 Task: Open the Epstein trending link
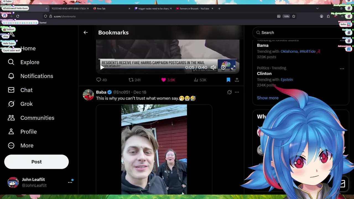287,80
